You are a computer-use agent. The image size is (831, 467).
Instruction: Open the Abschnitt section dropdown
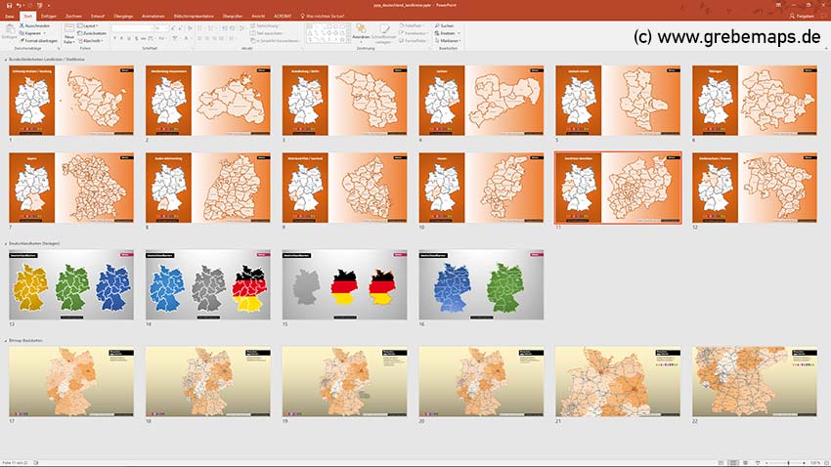click(x=91, y=40)
